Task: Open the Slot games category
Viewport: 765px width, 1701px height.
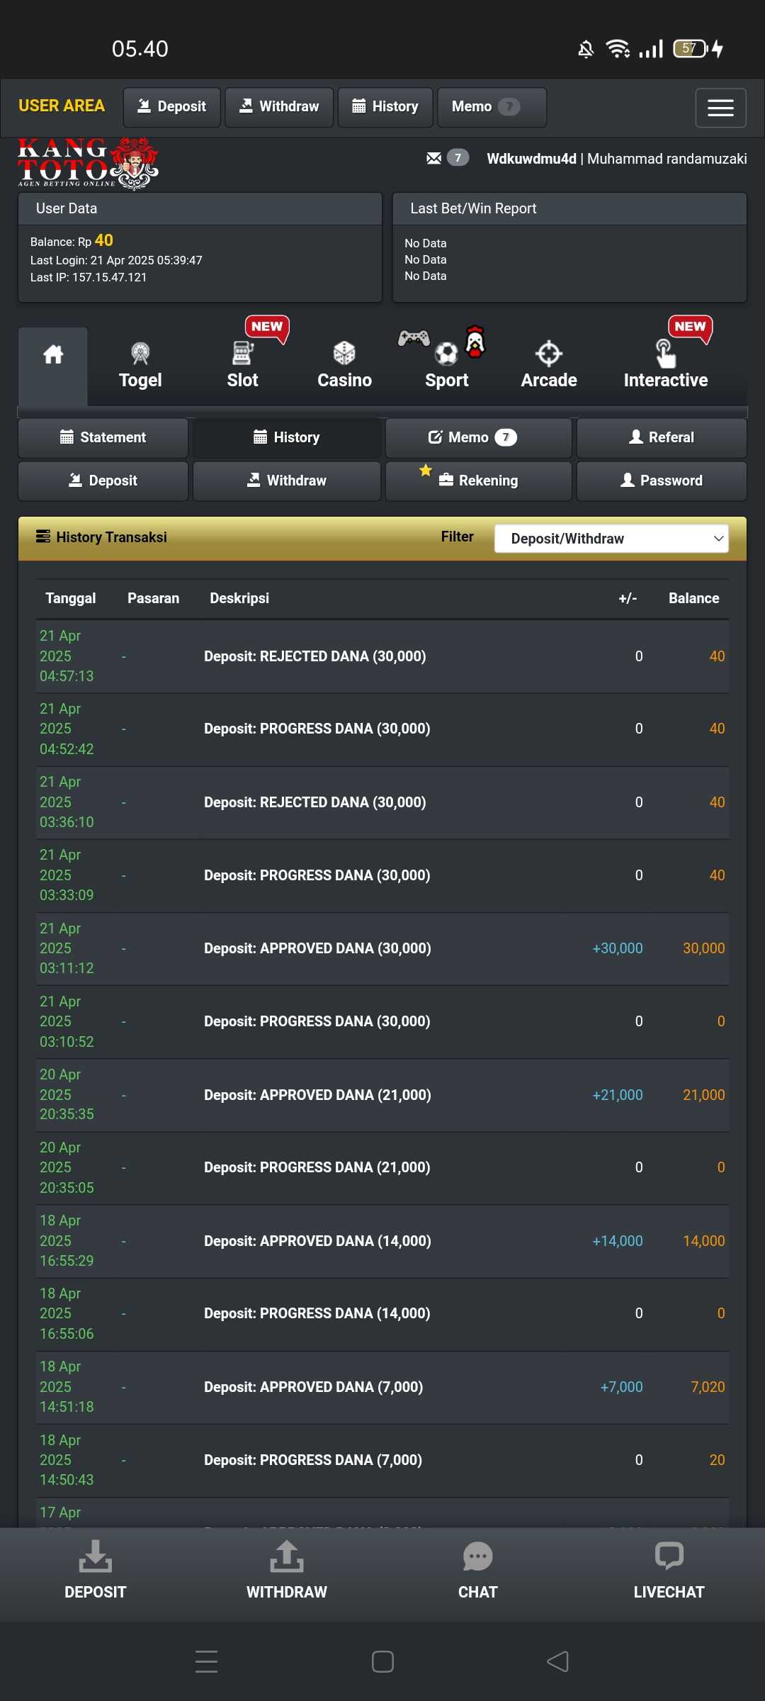Action: (242, 366)
